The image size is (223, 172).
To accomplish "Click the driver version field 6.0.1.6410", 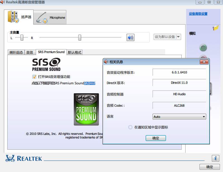I will tap(179, 72).
